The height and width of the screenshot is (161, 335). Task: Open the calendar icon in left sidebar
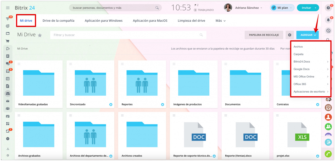[x=8, y=78]
